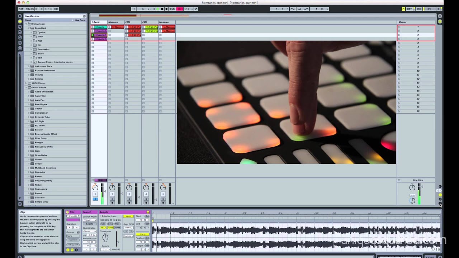Image resolution: width=459 pixels, height=258 pixels.
Task: Toggle the Fade button in Sample box
Action: [x=110, y=228]
